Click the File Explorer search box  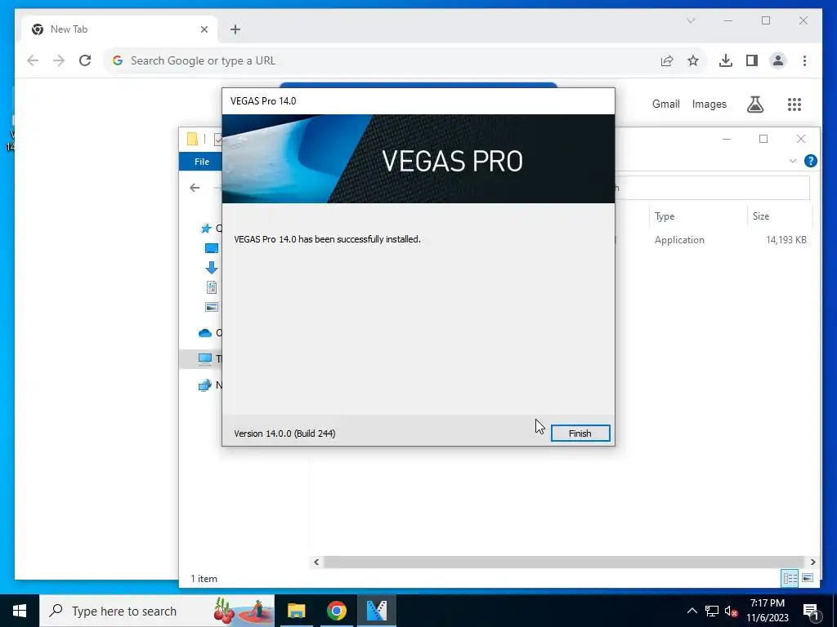point(713,188)
